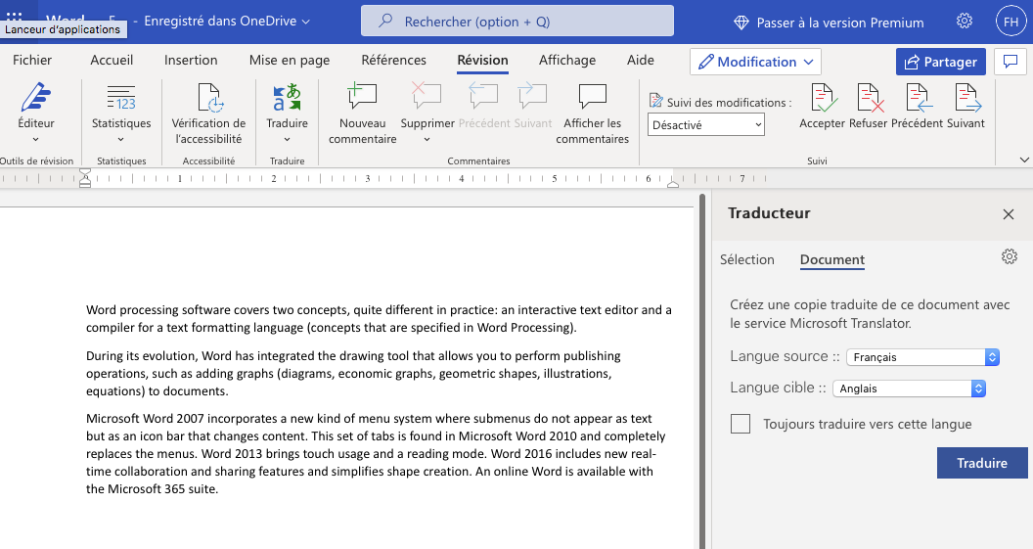
Task: Add a Nouveau commentaire
Action: click(x=362, y=112)
